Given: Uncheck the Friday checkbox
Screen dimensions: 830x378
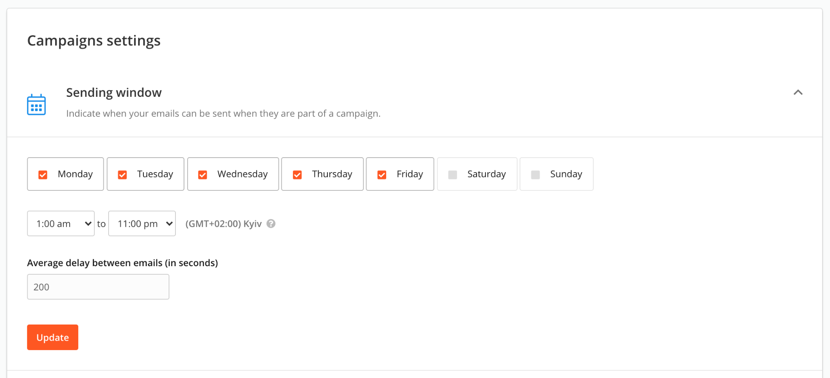Looking at the screenshot, I should tap(382, 175).
